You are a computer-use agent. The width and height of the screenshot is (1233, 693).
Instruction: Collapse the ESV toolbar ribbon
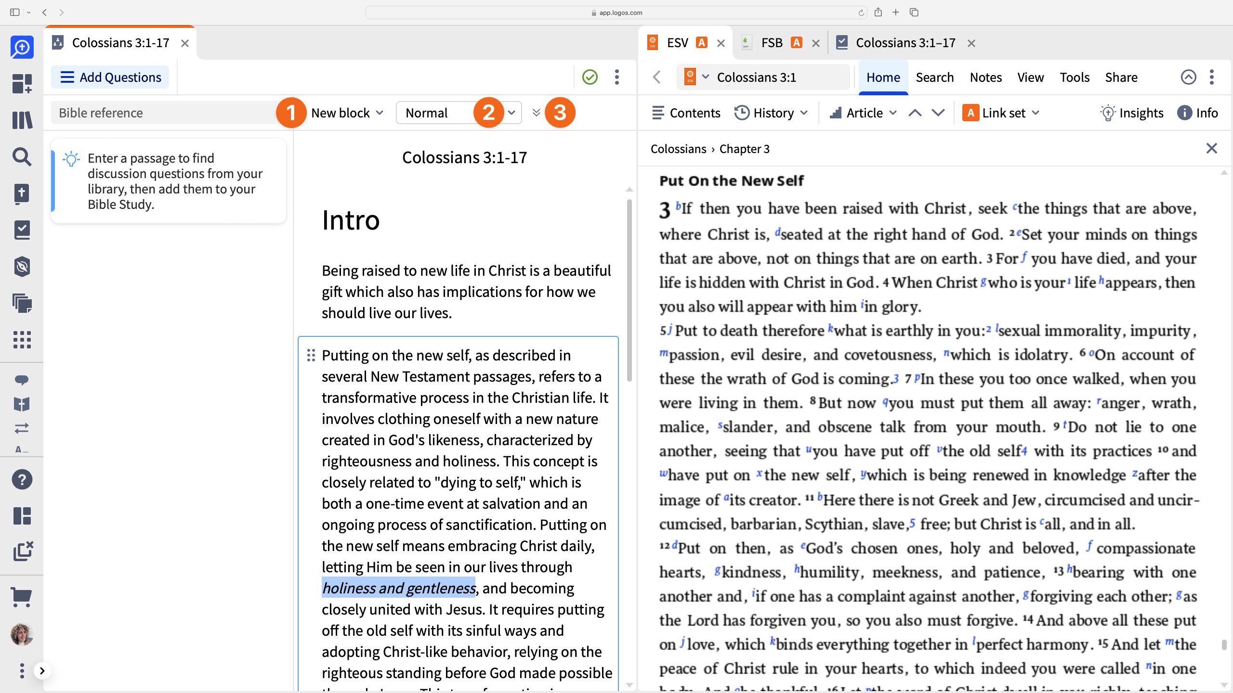click(x=1189, y=77)
